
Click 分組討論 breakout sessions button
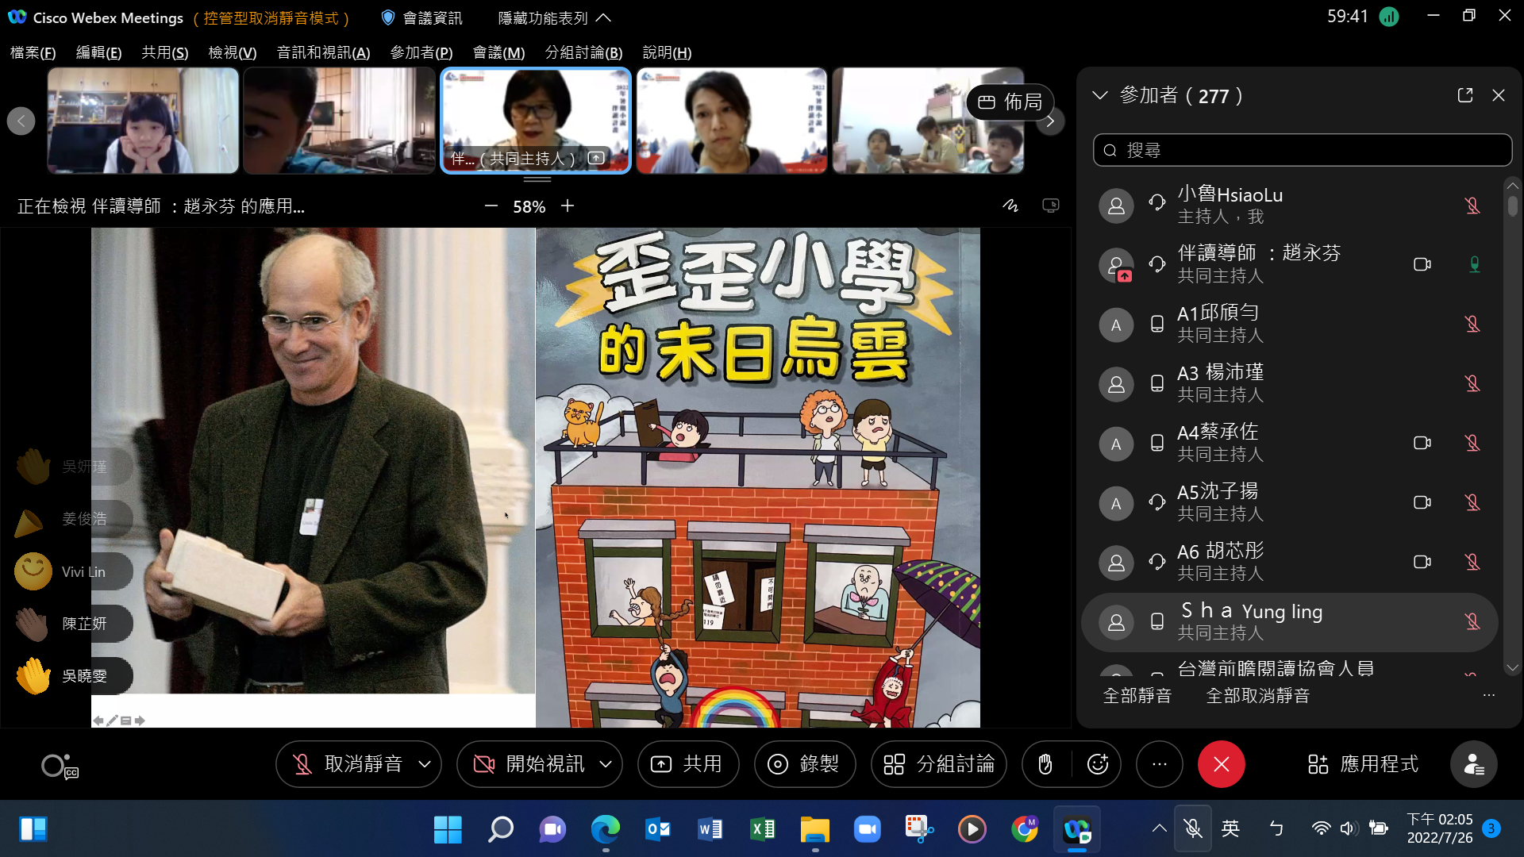(938, 764)
